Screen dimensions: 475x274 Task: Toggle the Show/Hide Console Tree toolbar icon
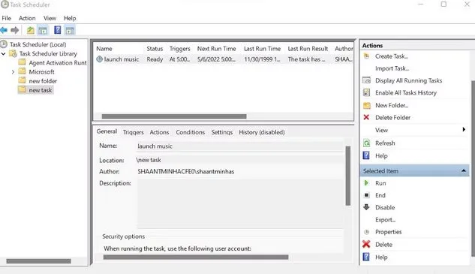pyautogui.click(x=43, y=30)
